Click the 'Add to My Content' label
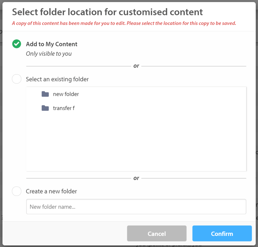Viewport: 258px width, 247px height. (51, 44)
